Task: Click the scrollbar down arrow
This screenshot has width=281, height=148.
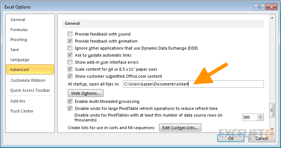Action: point(272,129)
